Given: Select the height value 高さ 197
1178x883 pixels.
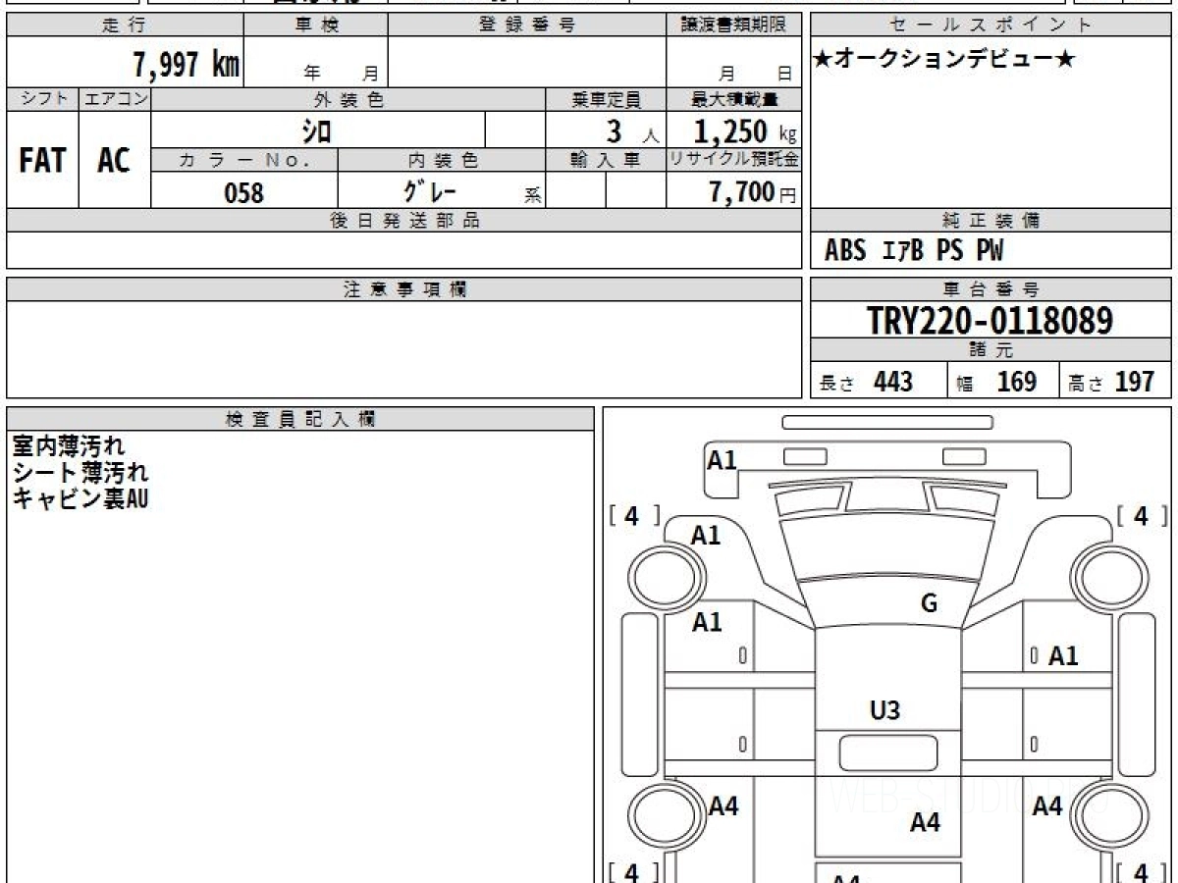Looking at the screenshot, I should 1112,382.
